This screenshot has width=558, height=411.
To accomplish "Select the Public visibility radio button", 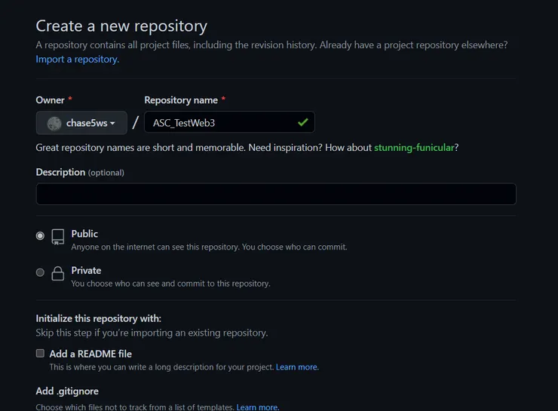I will click(x=41, y=236).
